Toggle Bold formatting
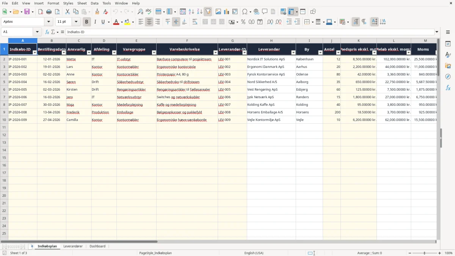The height and width of the screenshot is (256, 455). pos(87,22)
